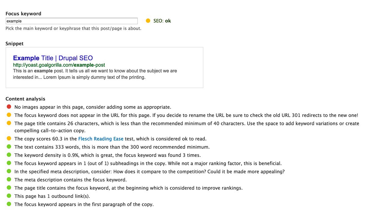
Task: Click the green bullet beside the subheadings result
Action: [9, 163]
